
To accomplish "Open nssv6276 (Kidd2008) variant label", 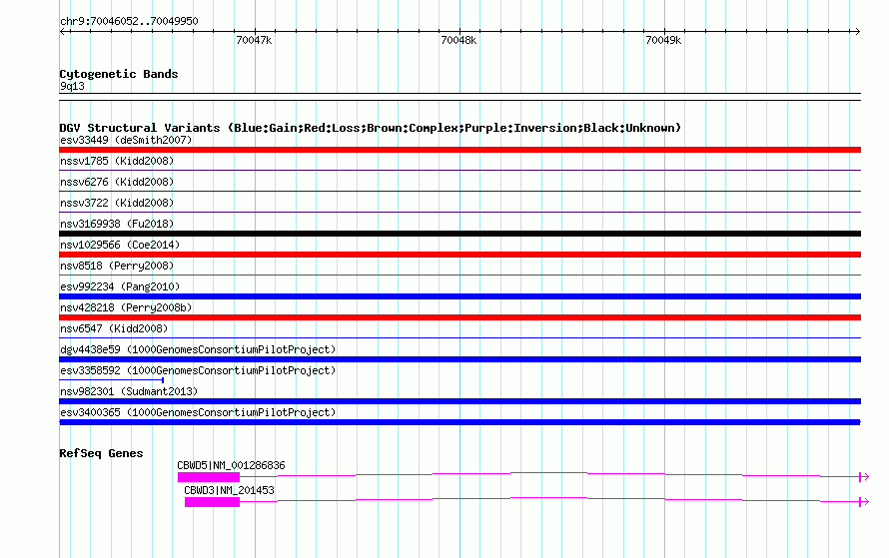I will click(x=117, y=182).
